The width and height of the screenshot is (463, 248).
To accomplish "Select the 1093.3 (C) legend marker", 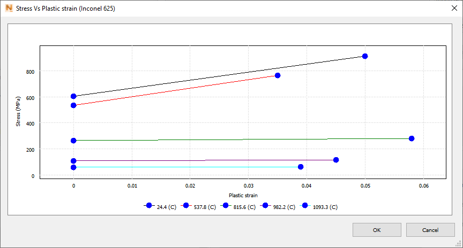I will (305, 205).
